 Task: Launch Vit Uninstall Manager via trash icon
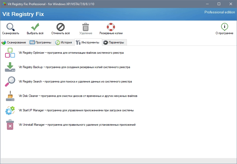point(10,125)
